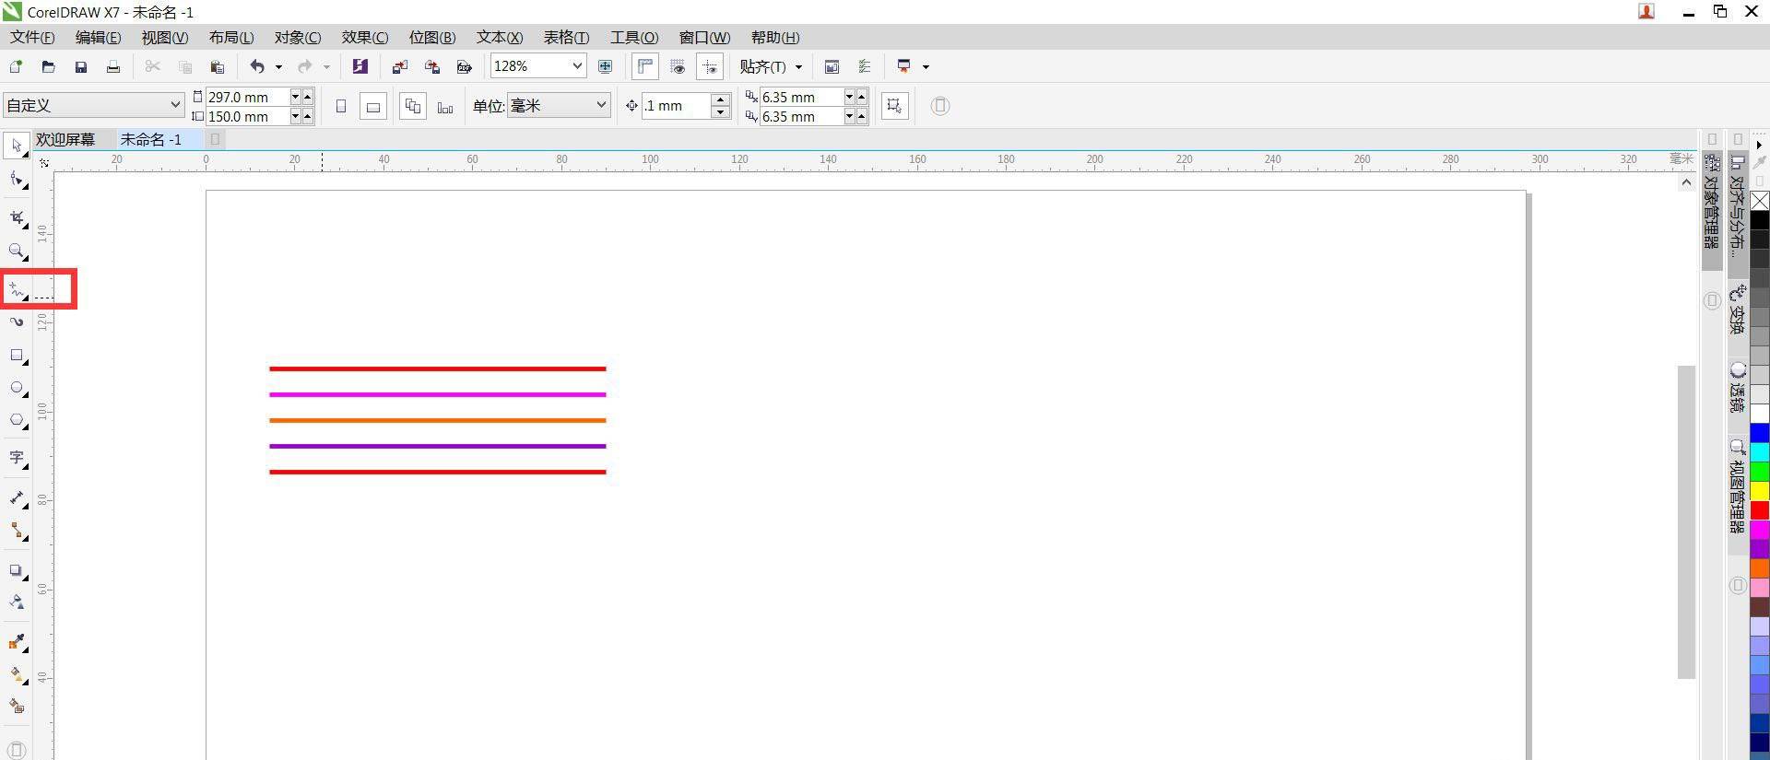Toggle show rulers button
Screen dimensions: 1770x760
coord(645,66)
